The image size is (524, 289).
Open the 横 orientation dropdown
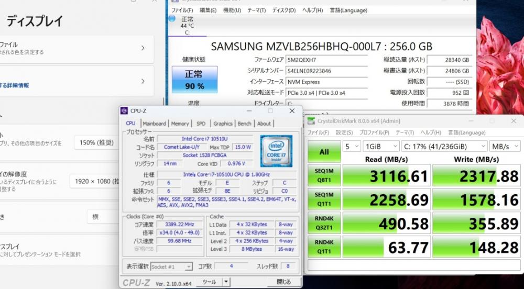(x=103, y=217)
